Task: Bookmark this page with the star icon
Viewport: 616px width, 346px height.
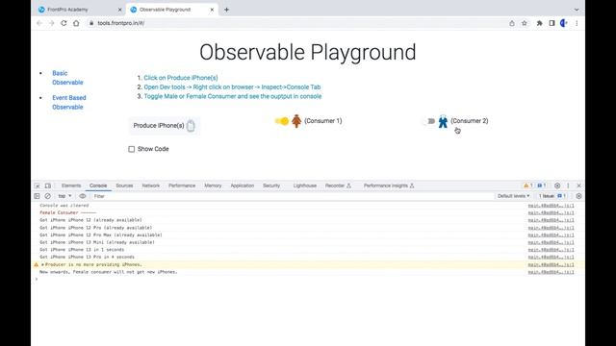Action: point(524,23)
